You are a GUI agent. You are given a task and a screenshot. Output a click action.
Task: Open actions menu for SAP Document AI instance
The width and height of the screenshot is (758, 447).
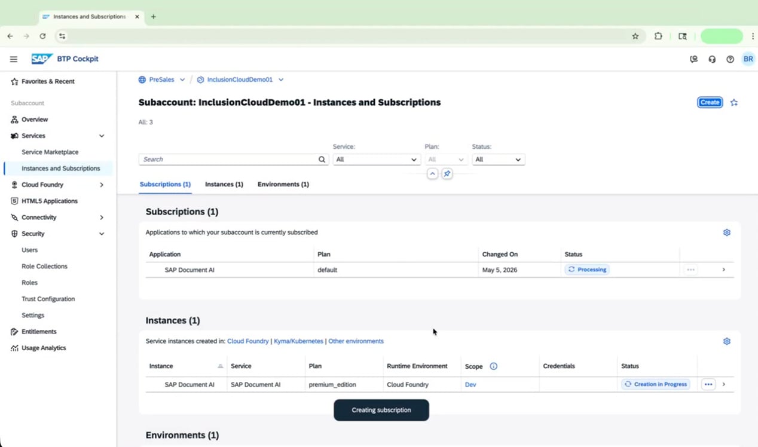click(708, 384)
